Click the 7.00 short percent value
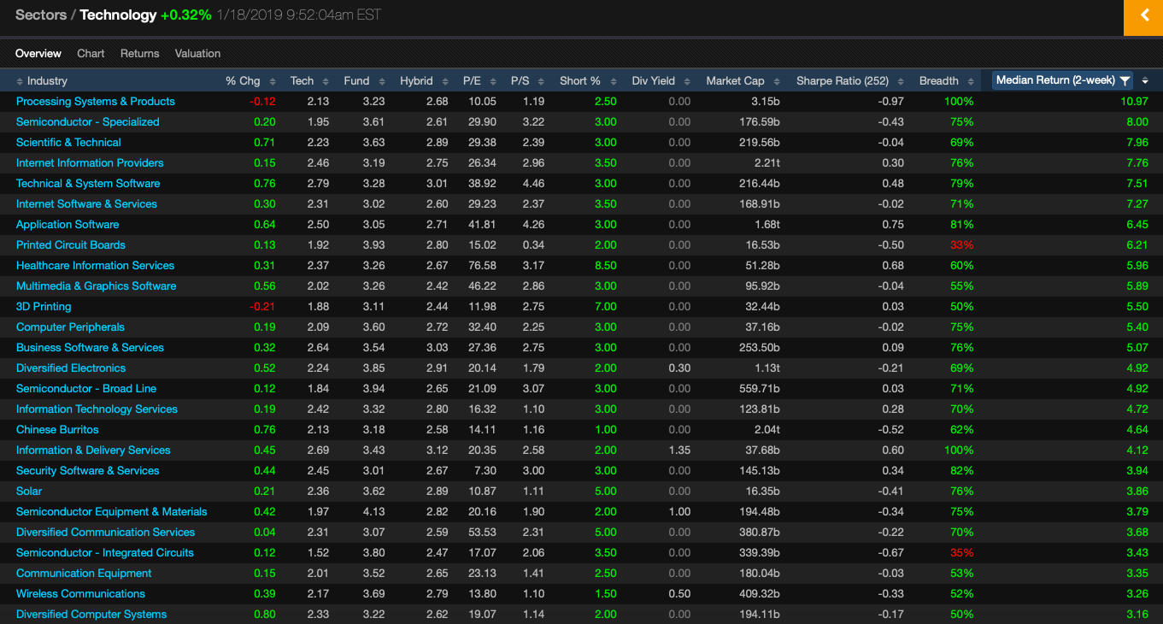This screenshot has height=624, width=1163. (x=605, y=306)
